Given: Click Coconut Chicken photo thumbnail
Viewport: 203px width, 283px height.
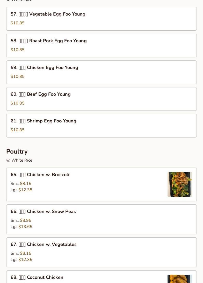Looking at the screenshot, I should click(x=180, y=279).
